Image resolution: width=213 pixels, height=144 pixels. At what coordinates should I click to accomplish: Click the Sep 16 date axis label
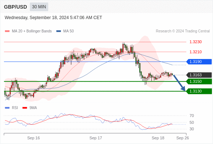tap(34, 138)
